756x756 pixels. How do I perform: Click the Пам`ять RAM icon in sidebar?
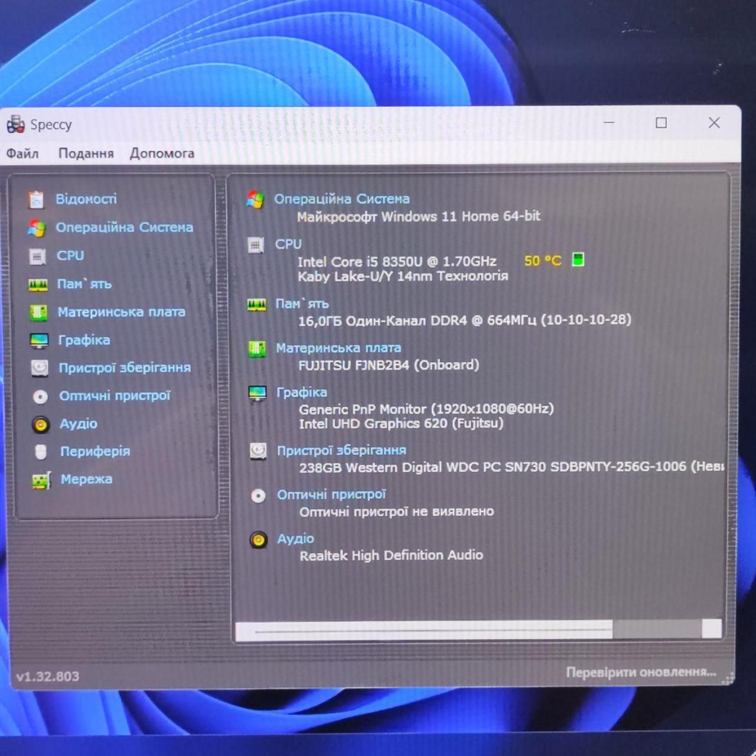tap(38, 285)
